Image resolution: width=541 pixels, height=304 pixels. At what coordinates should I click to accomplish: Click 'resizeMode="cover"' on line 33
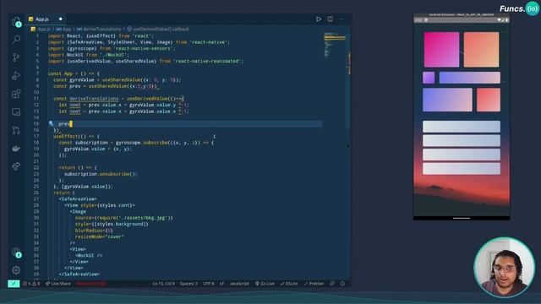click(x=100, y=236)
